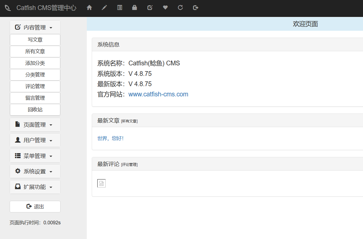Select 评论管理 in the sidebar menu
Viewport: 363px width, 239px height.
tap(35, 86)
